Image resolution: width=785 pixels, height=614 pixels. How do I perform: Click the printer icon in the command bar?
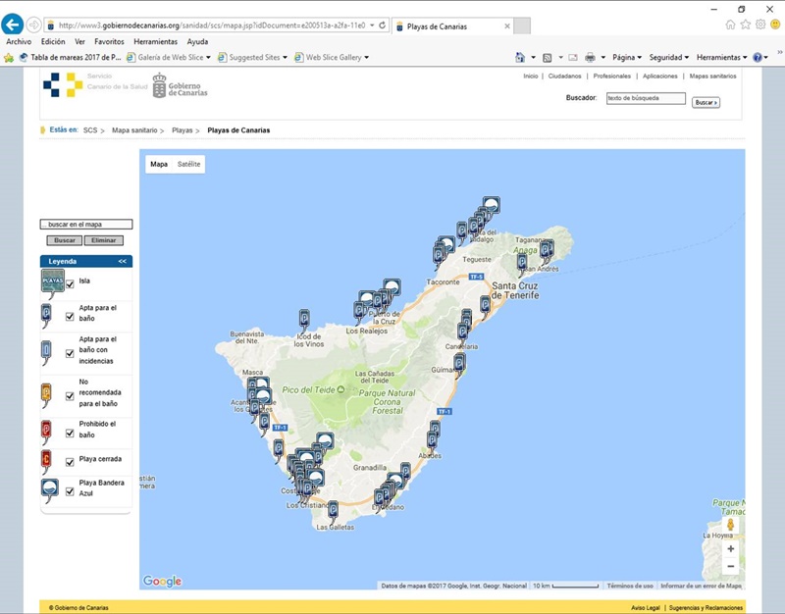590,58
